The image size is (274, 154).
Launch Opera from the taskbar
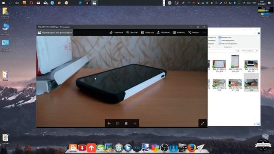31,3
